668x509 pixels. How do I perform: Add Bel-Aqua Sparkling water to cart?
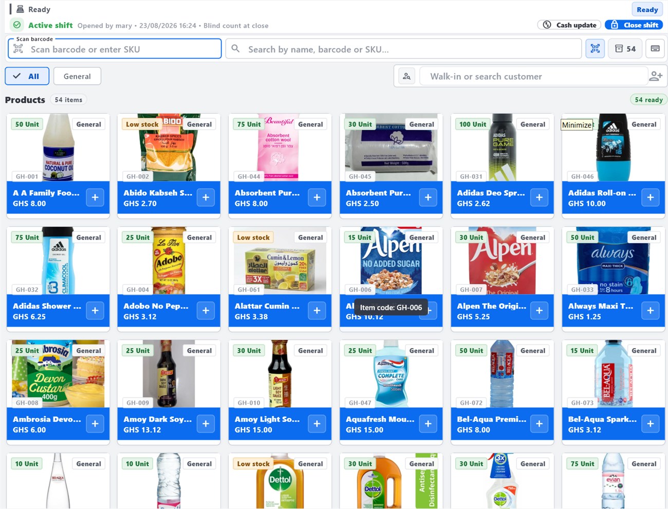coord(651,424)
